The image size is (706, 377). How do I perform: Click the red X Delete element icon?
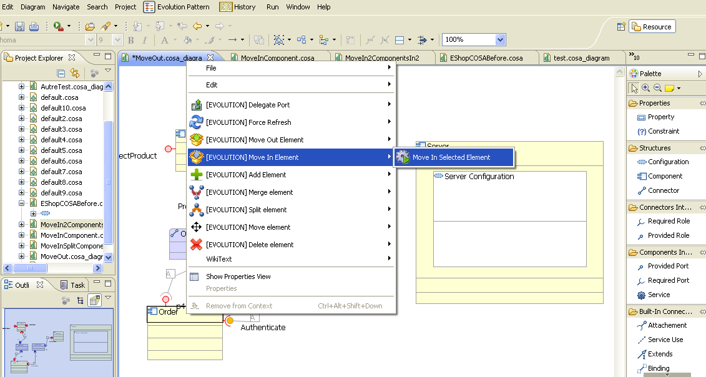[x=196, y=245]
